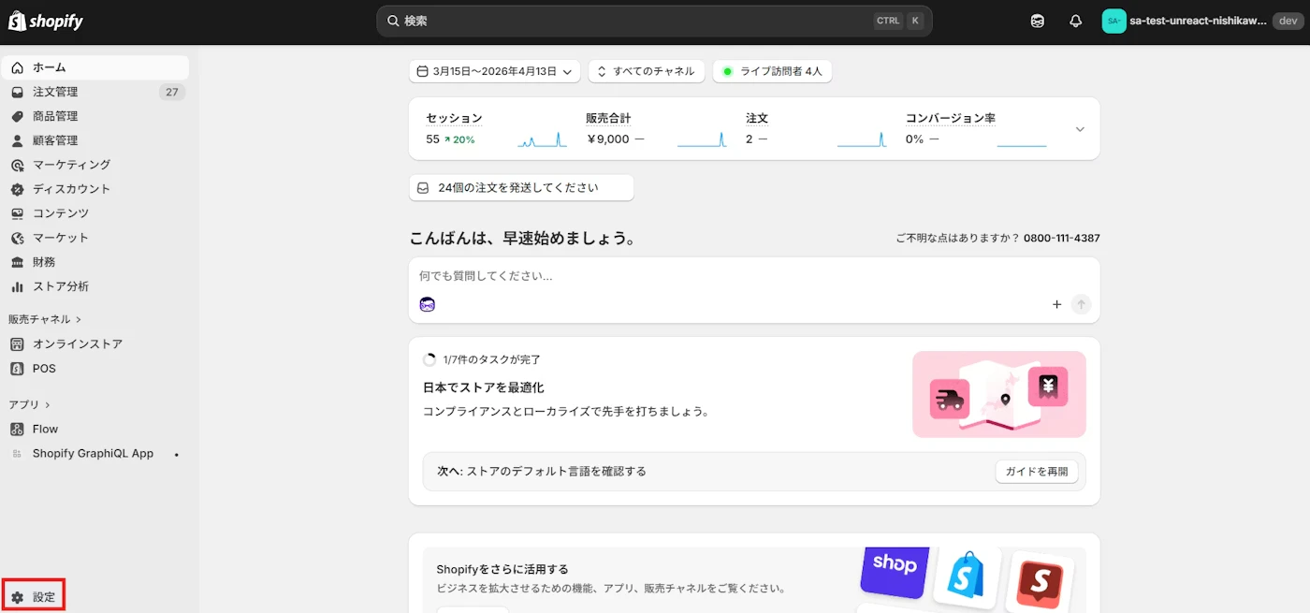Click the コンバージョン率 metric
The image size is (1310, 613).
pos(976,129)
